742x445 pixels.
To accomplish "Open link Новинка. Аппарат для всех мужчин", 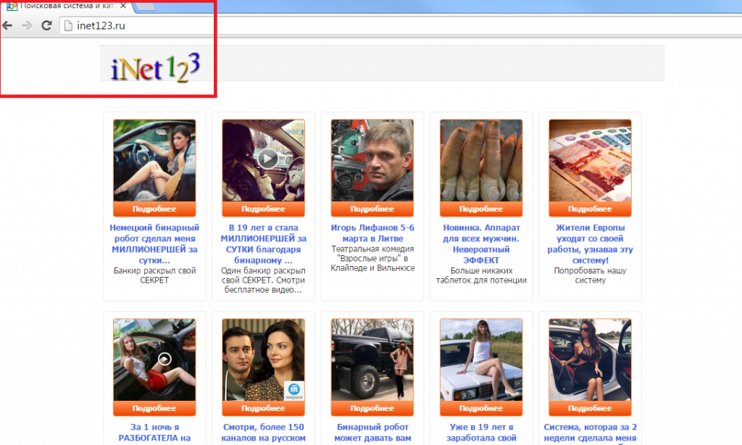I will [x=481, y=244].
